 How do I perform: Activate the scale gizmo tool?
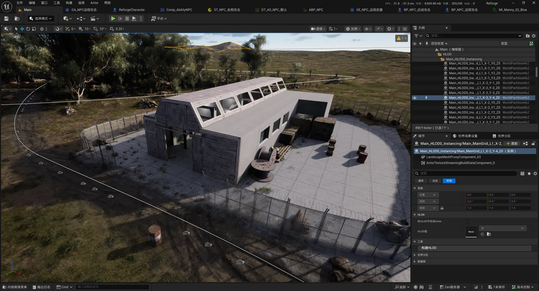(34, 29)
